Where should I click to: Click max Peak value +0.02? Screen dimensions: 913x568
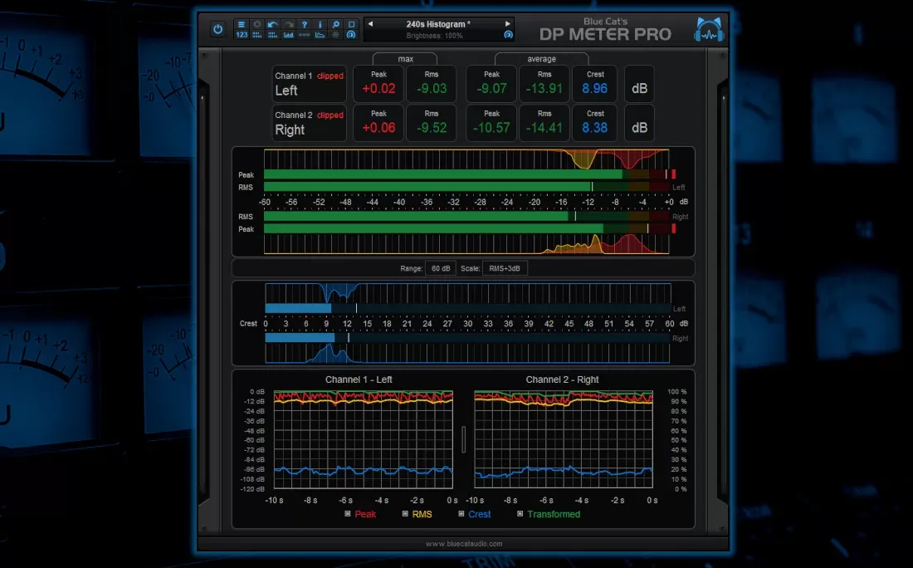pos(378,89)
